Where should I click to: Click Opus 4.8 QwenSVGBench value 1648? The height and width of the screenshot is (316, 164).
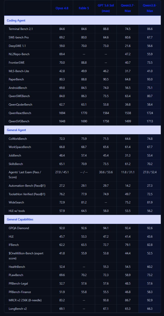[x=62, y=121]
